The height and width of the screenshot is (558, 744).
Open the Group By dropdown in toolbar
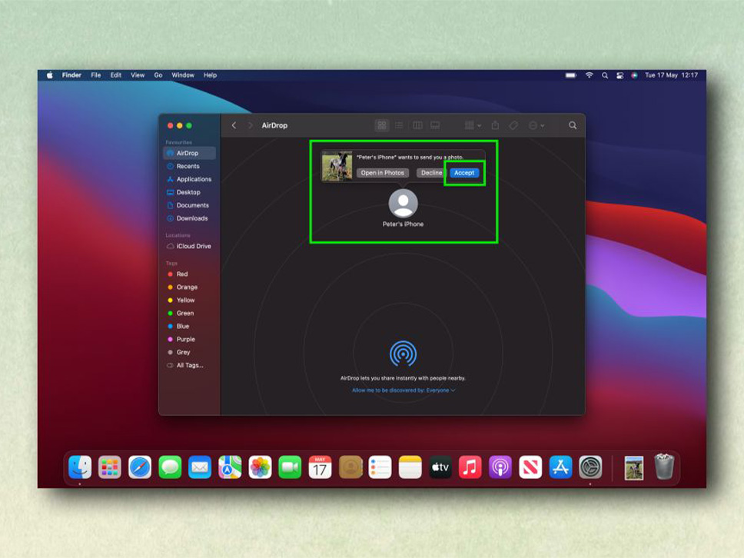pos(473,125)
